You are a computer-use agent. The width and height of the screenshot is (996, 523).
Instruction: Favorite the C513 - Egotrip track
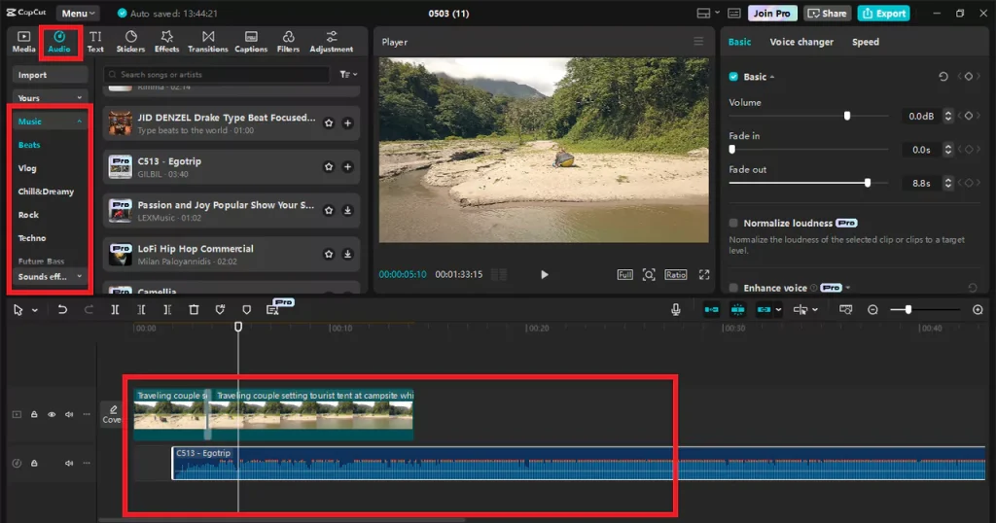[329, 167]
